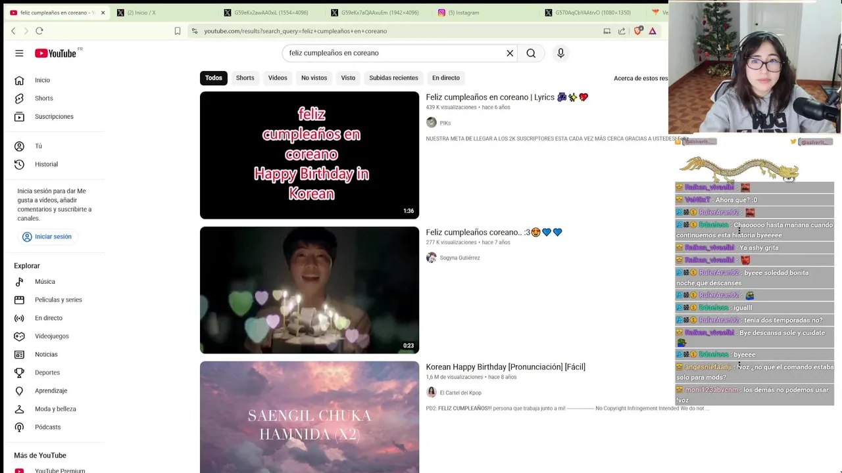
Task: Click the YouTube logo
Action: 56,53
